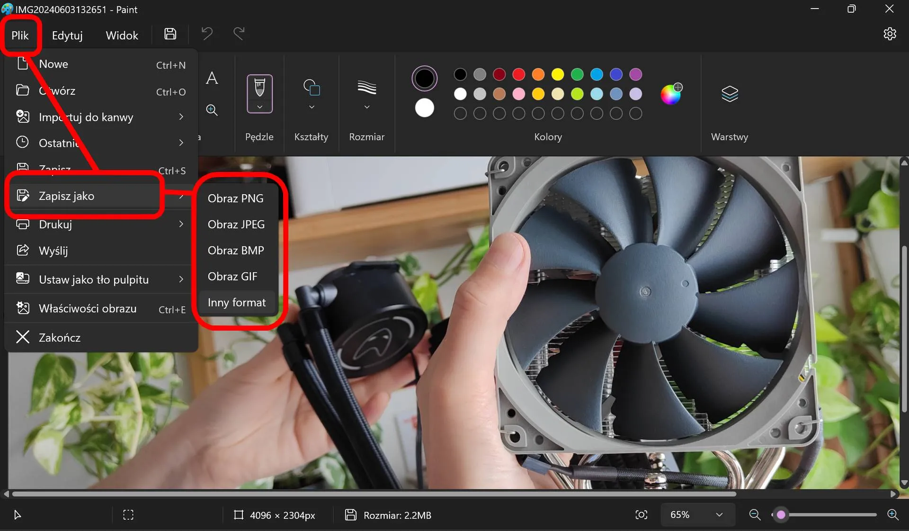Open the Shapes tool icon
Viewport: 909px width, 531px height.
pos(312,88)
